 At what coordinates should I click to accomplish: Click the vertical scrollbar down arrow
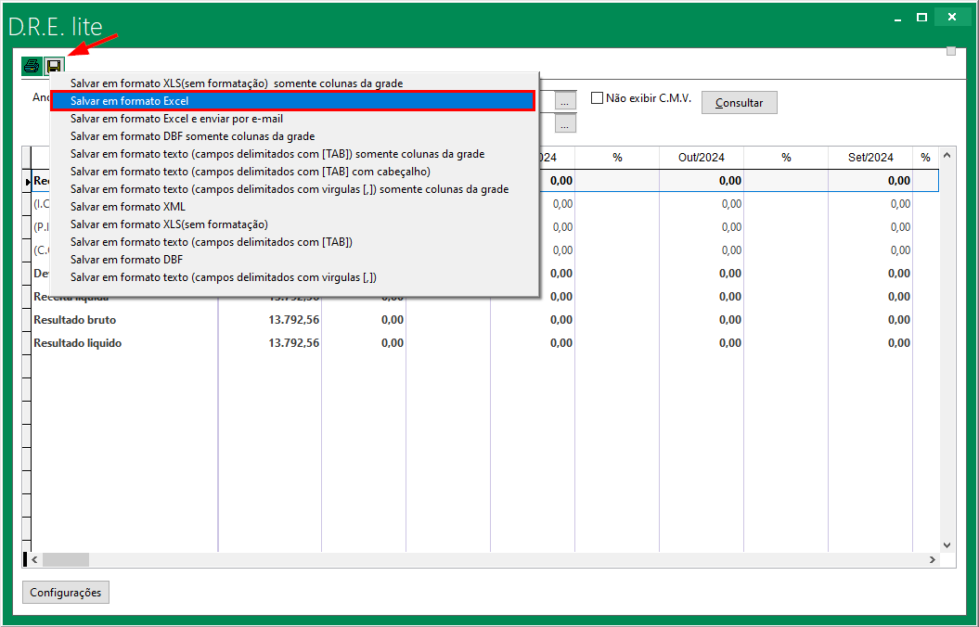coord(947,544)
